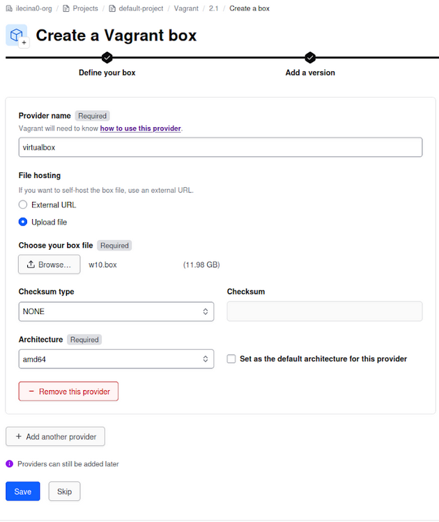This screenshot has height=522, width=439.
Task: Open the how to use this provider link
Action: coord(140,128)
